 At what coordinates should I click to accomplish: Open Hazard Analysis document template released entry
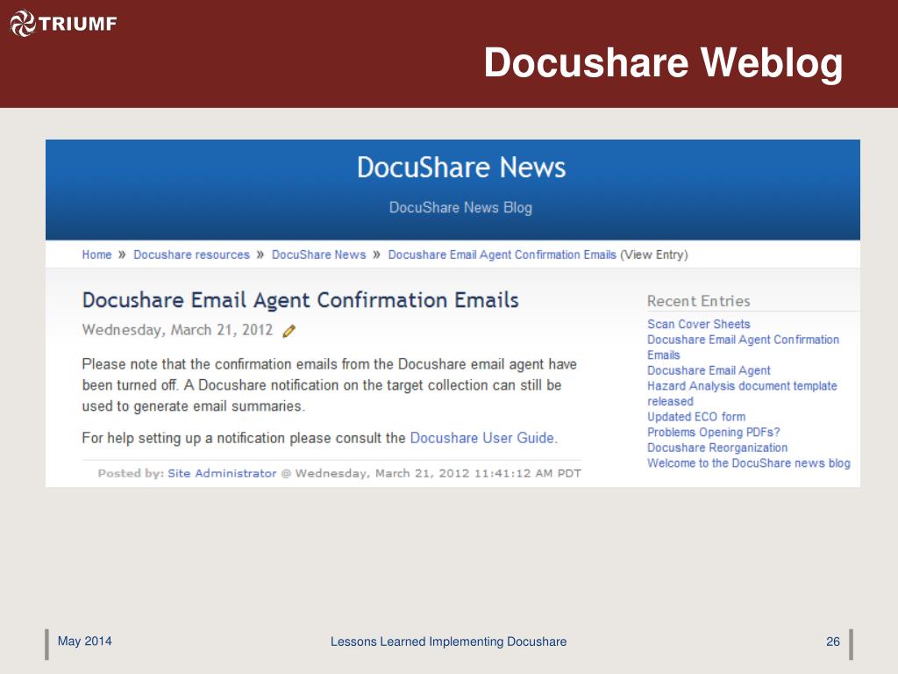742,393
